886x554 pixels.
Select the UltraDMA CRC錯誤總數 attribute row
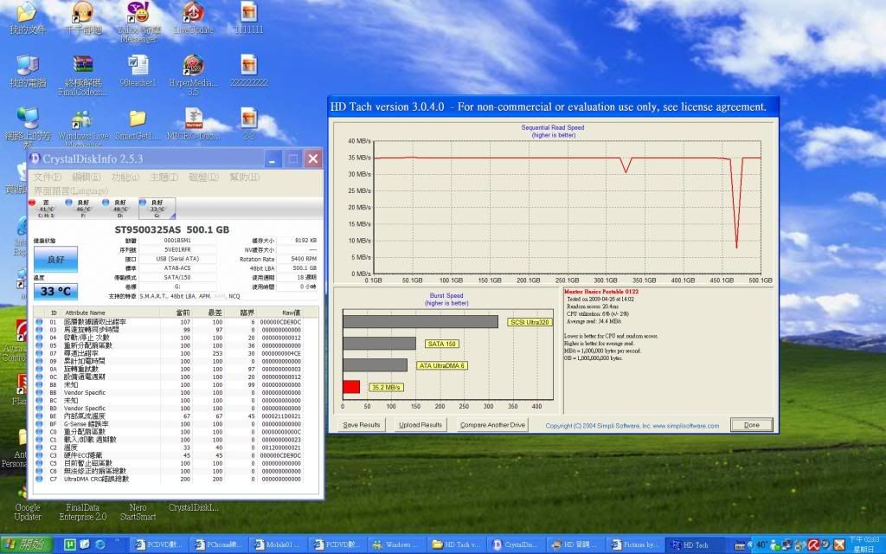tap(169, 479)
